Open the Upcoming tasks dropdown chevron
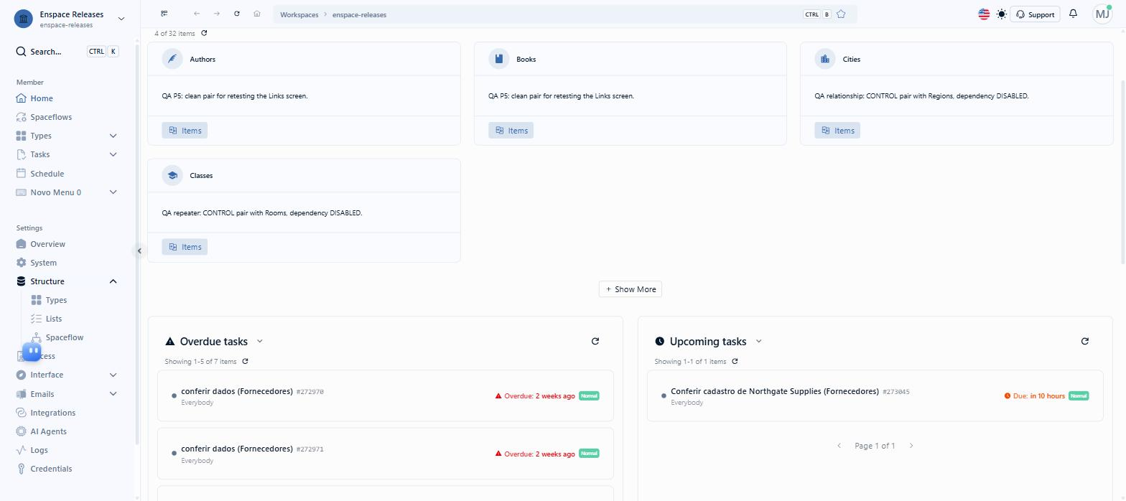Screen dimensions: 1126x501 [759, 342]
